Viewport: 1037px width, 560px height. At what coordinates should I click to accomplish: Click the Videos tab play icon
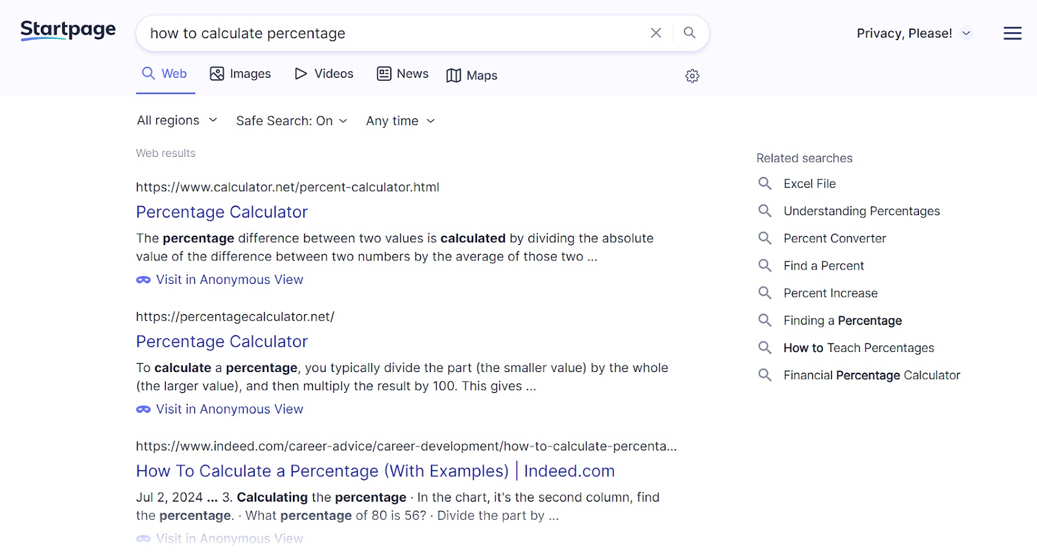(x=301, y=74)
